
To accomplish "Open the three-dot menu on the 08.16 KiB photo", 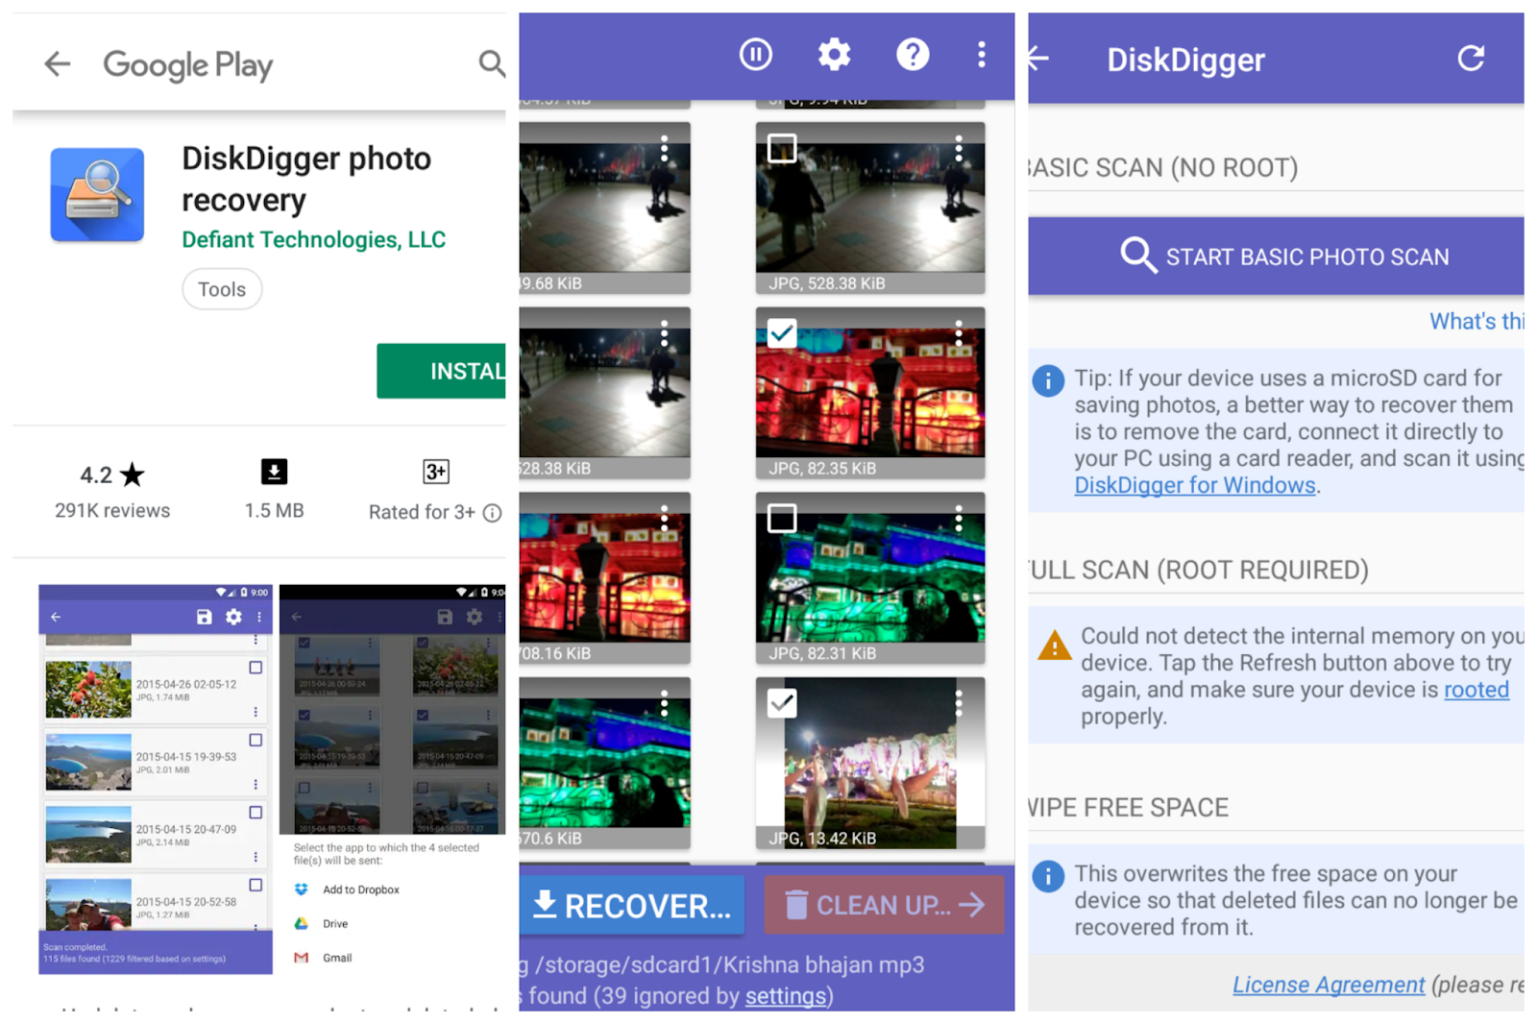I will click(x=664, y=519).
